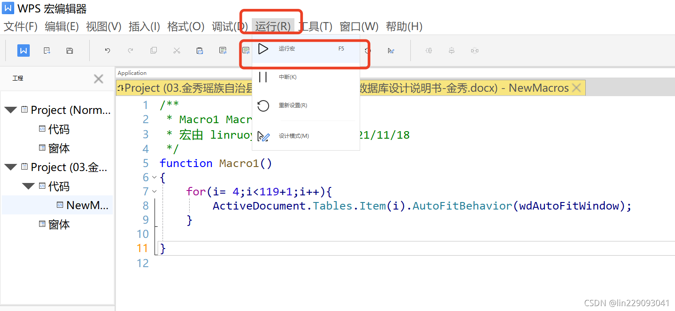Collapse the 代码 node under Project (03.金...)
The height and width of the screenshot is (311, 675).
coord(28,186)
